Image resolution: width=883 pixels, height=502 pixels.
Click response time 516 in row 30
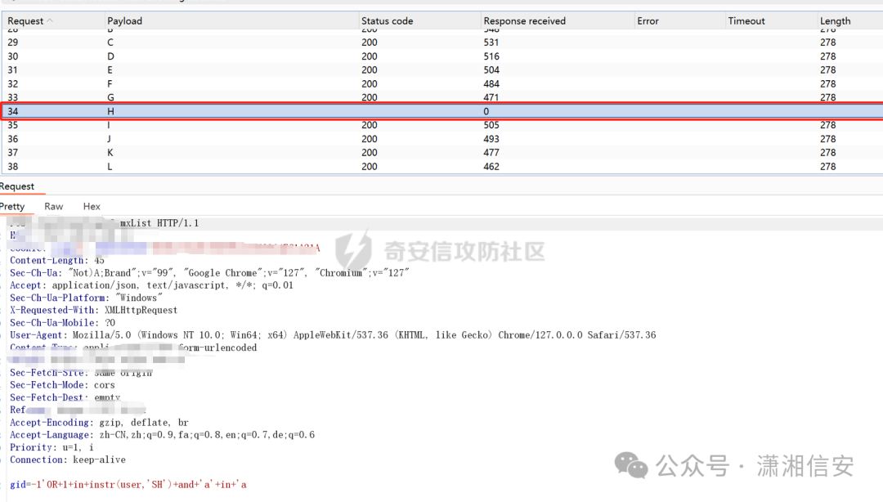pyautogui.click(x=491, y=56)
